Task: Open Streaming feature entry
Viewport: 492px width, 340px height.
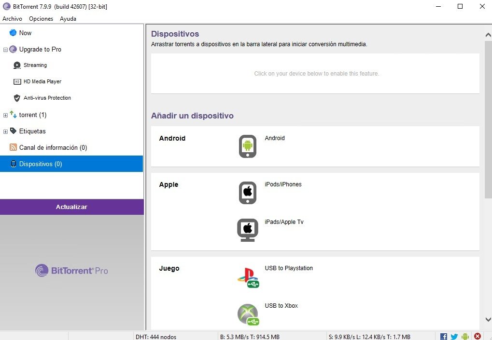Action: 35,65
